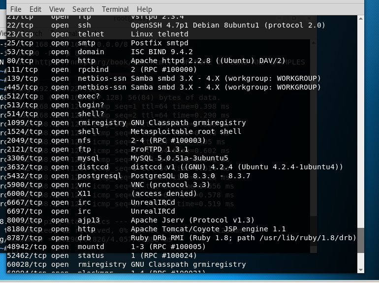Open the Terminal menu
Image resolution: width=379 pixels, height=283 pixels.
(115, 9)
